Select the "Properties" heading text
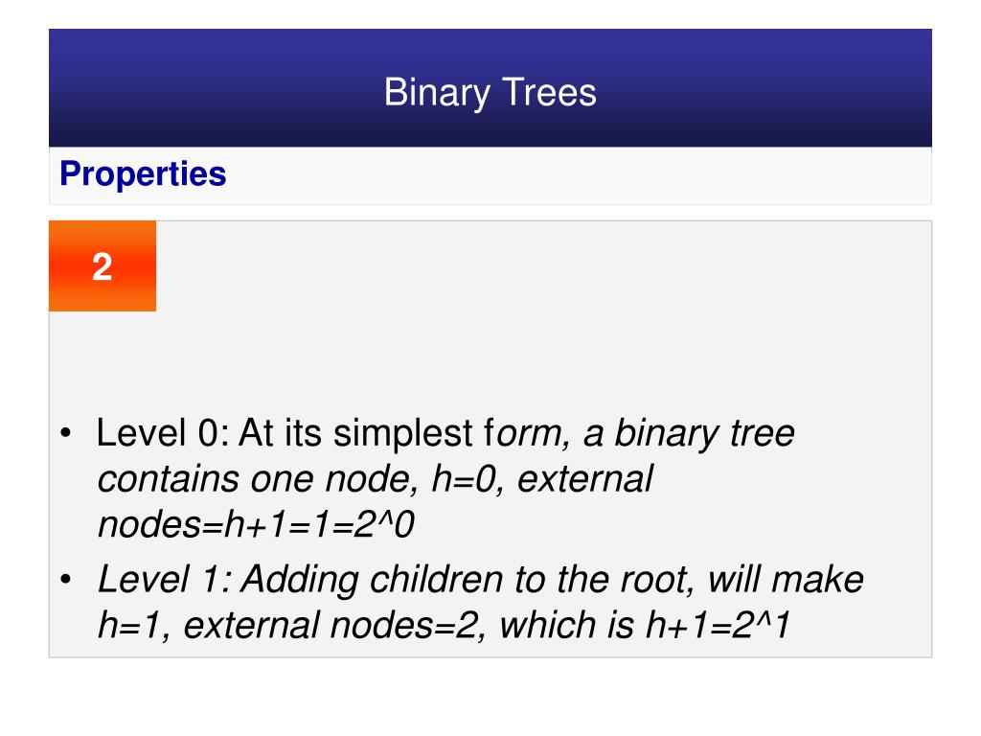The height and width of the screenshot is (736, 981). point(143,174)
